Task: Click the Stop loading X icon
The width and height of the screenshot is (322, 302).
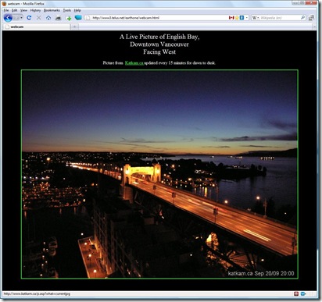Action: tap(38, 18)
